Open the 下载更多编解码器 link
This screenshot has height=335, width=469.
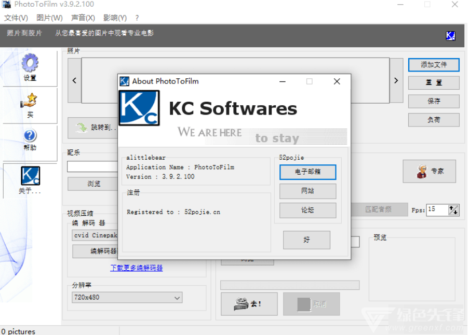click(137, 268)
